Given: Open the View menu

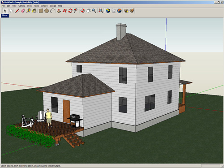Looking at the screenshot, I should click(14, 6).
